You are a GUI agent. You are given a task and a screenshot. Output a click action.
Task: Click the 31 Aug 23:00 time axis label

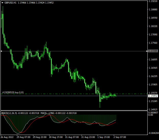tap(88, 137)
